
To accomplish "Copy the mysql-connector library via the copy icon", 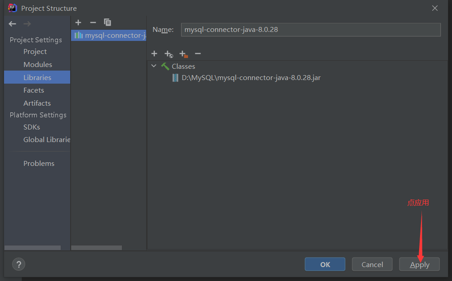I will click(107, 22).
